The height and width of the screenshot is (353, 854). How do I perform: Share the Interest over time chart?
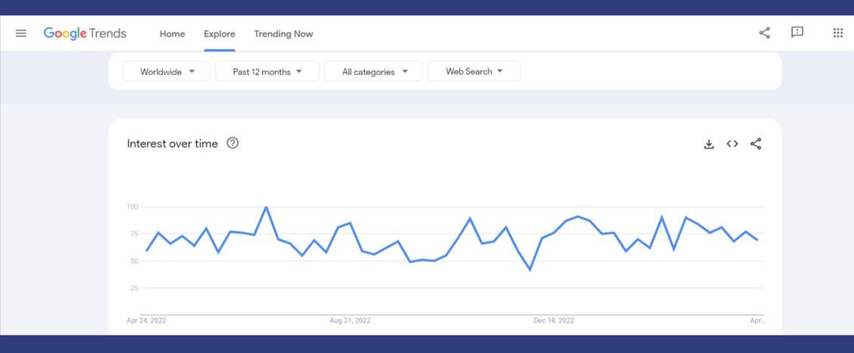pyautogui.click(x=756, y=144)
